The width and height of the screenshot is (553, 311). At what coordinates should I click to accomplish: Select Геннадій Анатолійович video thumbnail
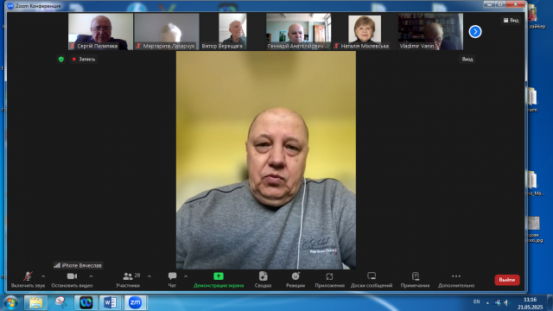(298, 31)
